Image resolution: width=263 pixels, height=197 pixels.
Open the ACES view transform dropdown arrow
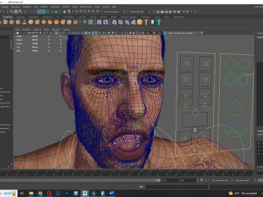pyautogui.click(x=202, y=33)
